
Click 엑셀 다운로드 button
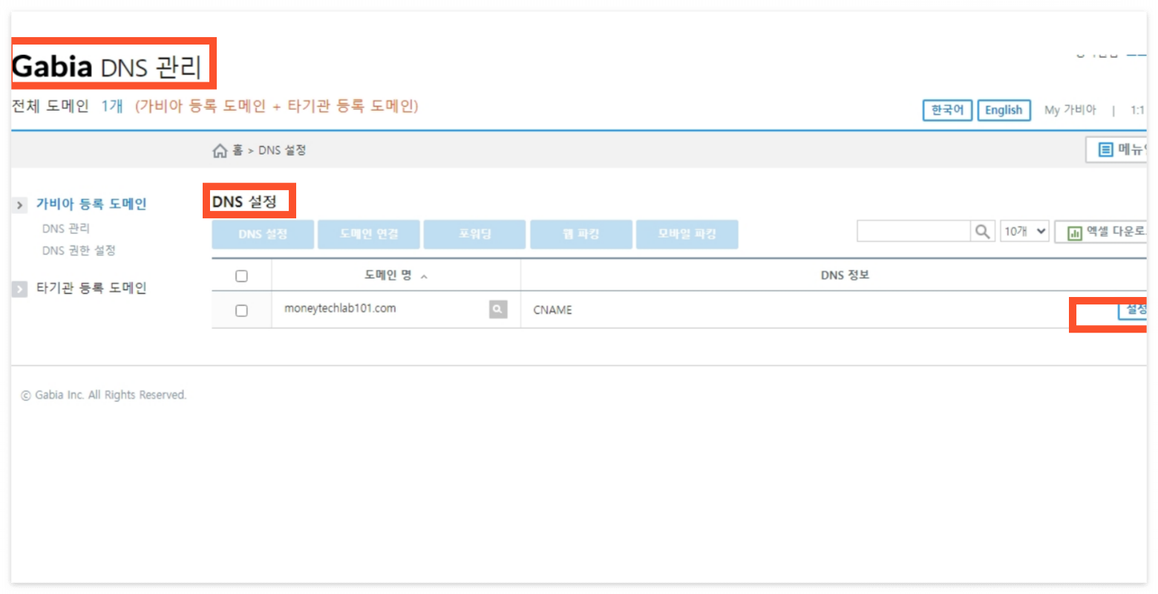1102,232
